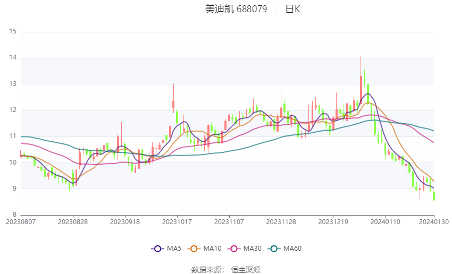Click the 20230807 date axis label
The width and height of the screenshot is (452, 274).
(21, 222)
